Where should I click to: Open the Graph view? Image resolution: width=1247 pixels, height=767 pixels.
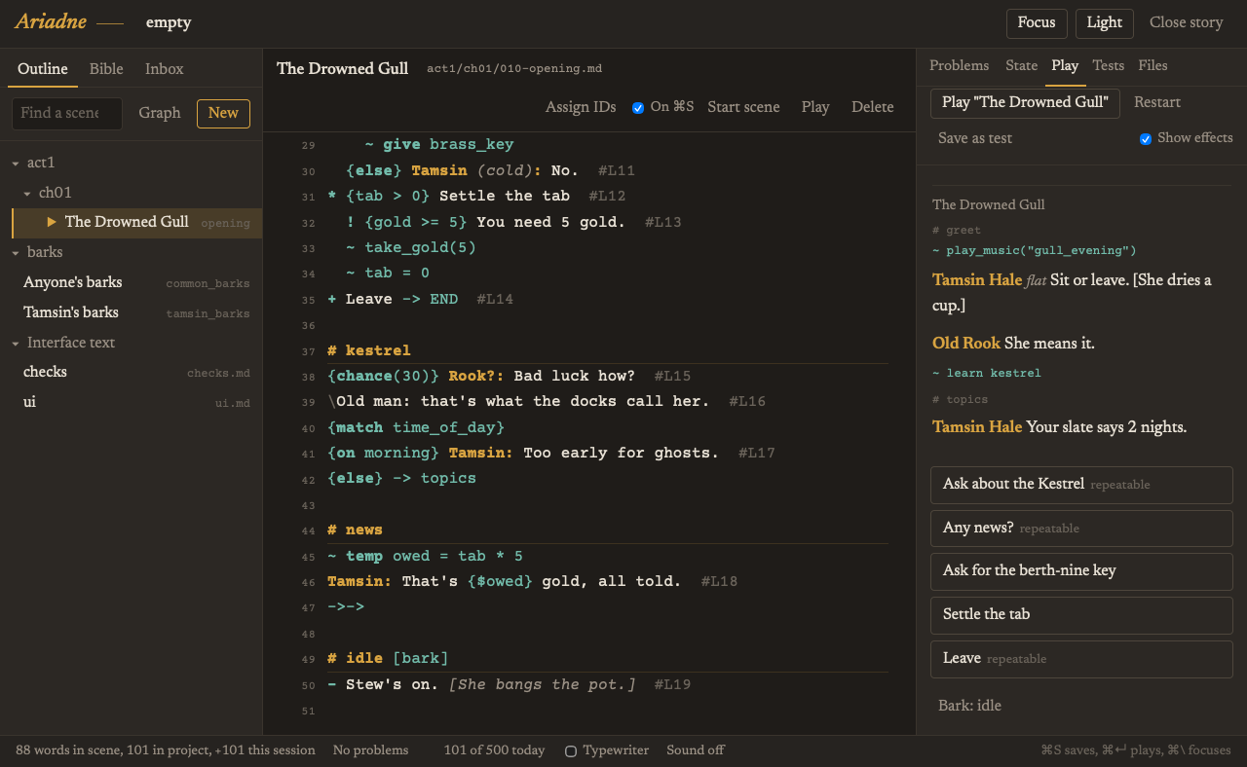click(160, 113)
